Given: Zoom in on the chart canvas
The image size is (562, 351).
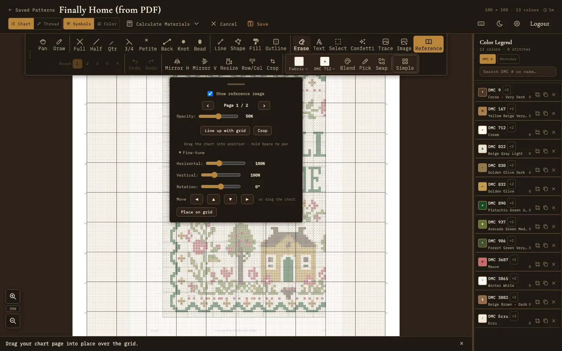Looking at the screenshot, I should pos(13,296).
